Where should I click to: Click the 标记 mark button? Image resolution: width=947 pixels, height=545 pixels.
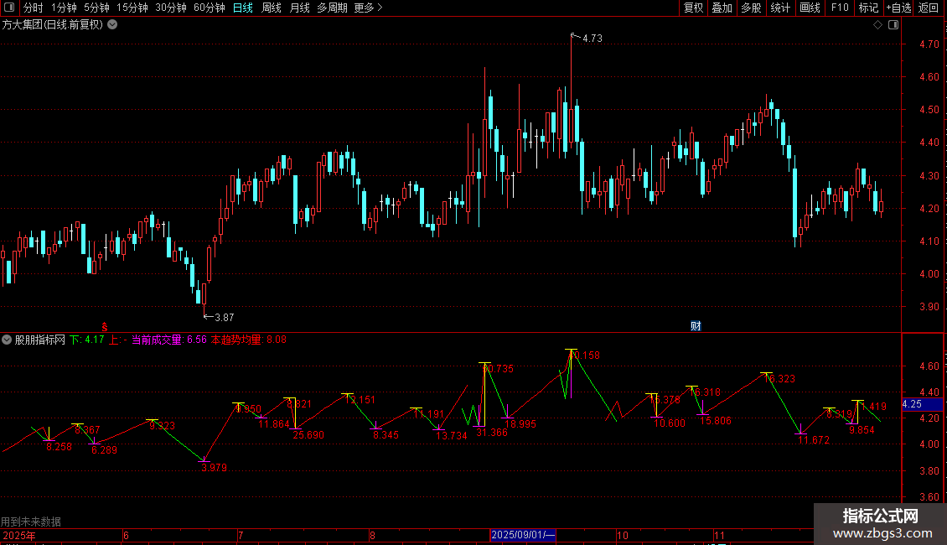pyautogui.click(x=868, y=8)
